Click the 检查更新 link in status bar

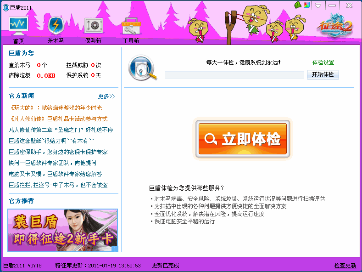[345, 265]
